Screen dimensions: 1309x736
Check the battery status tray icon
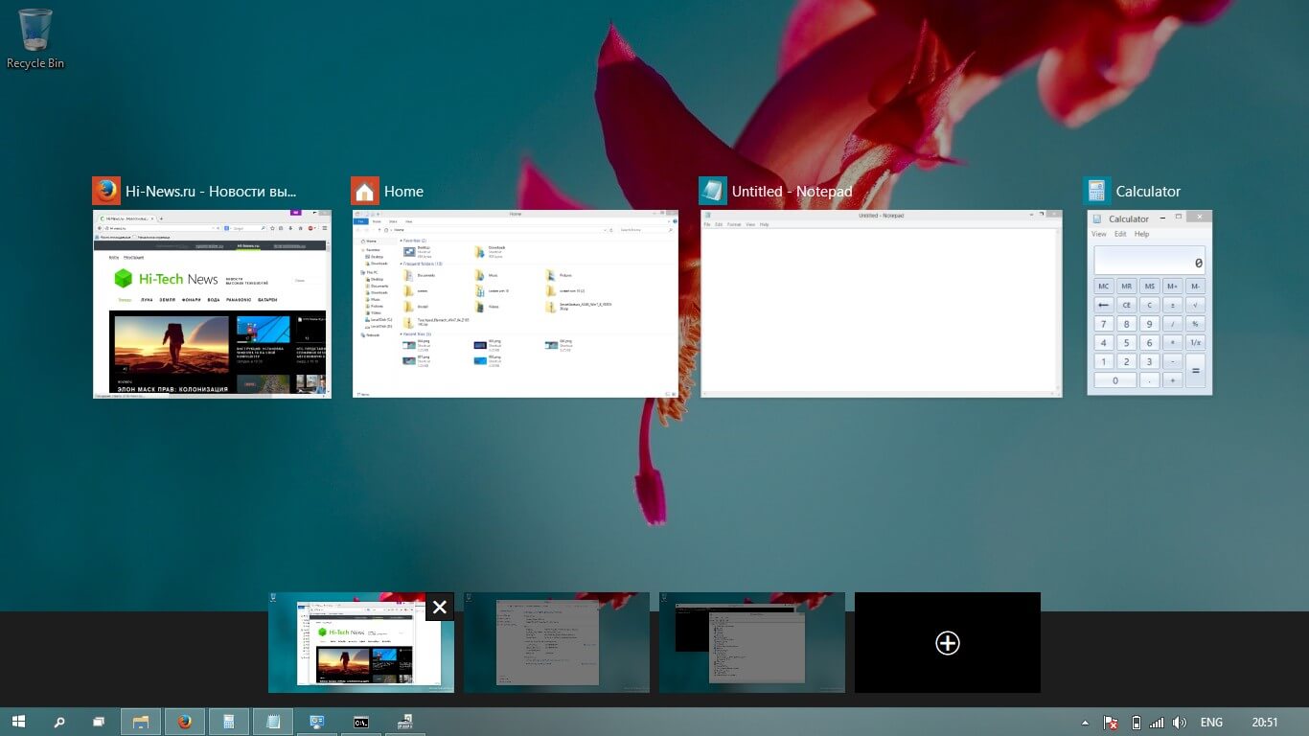tap(1136, 723)
